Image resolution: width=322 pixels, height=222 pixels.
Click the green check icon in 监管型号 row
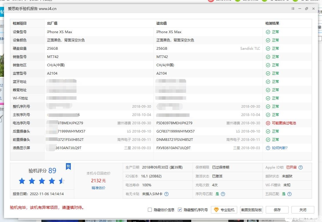268,73
